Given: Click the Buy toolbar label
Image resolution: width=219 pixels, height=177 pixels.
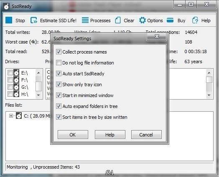Looking at the screenshot, I should 181,21.
